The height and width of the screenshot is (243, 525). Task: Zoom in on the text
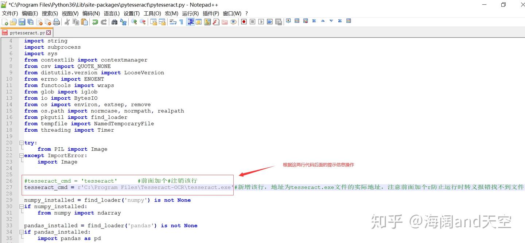click(134, 21)
